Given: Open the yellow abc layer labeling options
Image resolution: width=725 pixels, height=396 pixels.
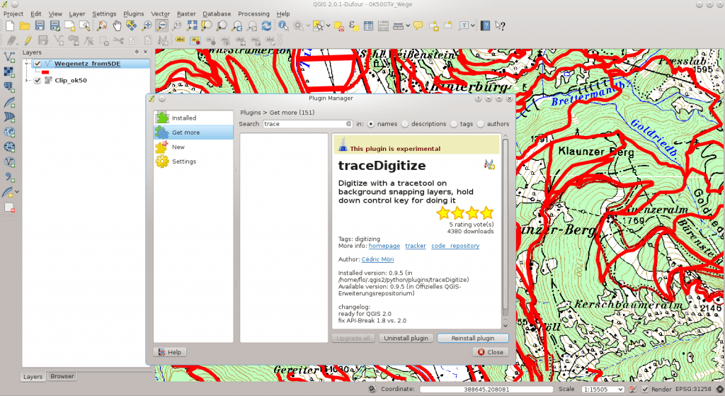Looking at the screenshot, I should 180,40.
